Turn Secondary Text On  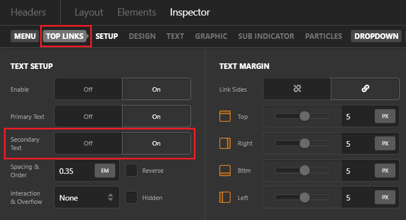coord(156,143)
